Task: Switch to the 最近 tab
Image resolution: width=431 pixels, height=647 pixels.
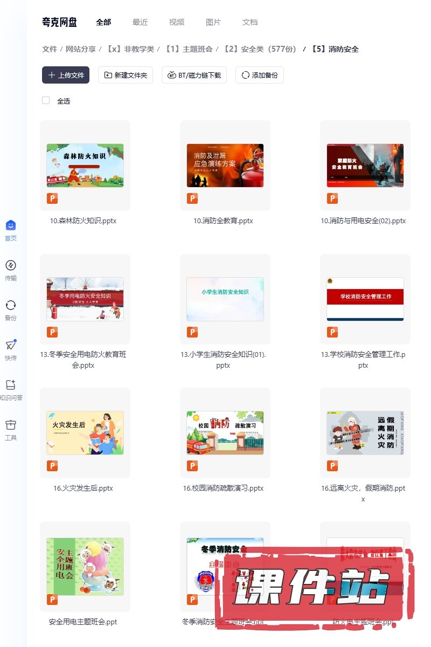Action: coord(140,22)
